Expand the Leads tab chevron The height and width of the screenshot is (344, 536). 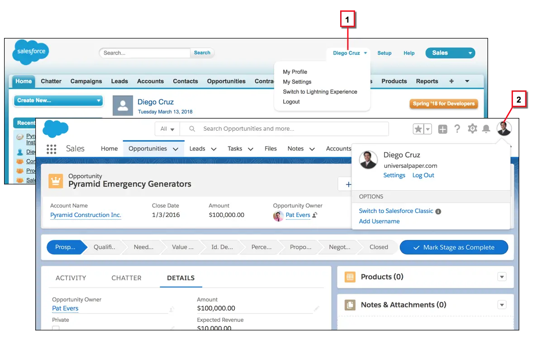(x=213, y=149)
